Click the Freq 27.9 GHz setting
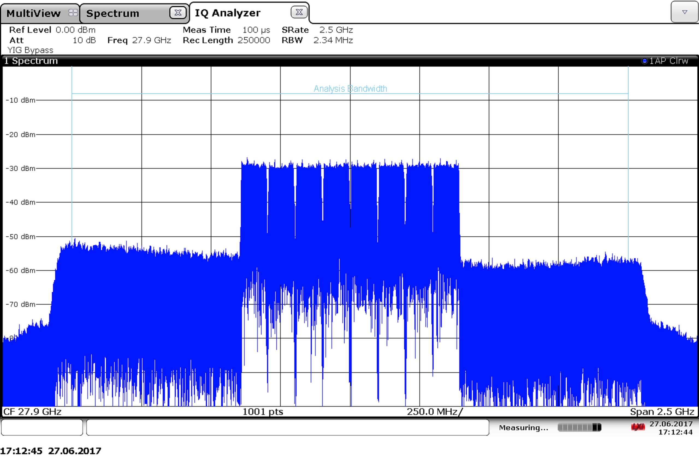The height and width of the screenshot is (464, 699). pos(139,40)
